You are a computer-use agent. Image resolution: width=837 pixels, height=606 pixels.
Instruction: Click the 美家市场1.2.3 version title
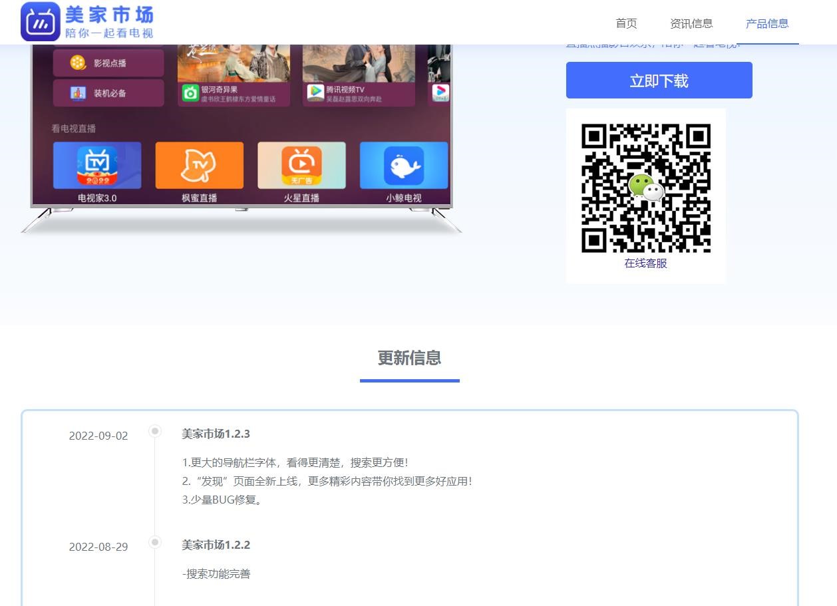click(216, 434)
